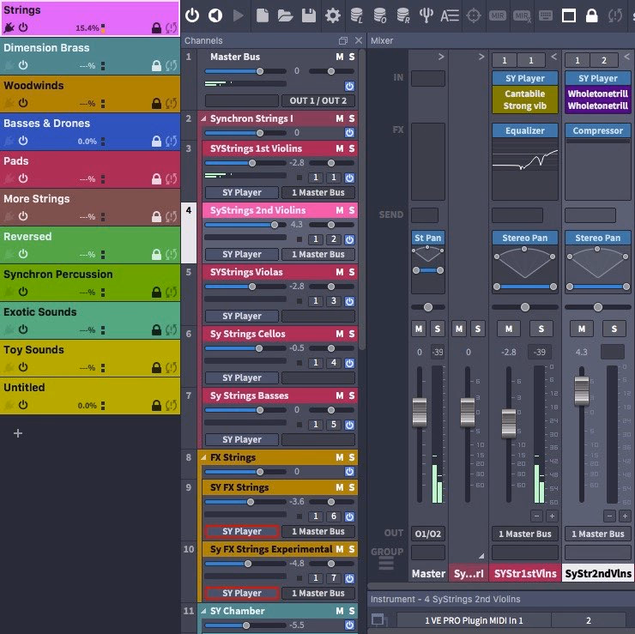Toggle power on Synchron Percussion instance

pyautogui.click(x=23, y=292)
